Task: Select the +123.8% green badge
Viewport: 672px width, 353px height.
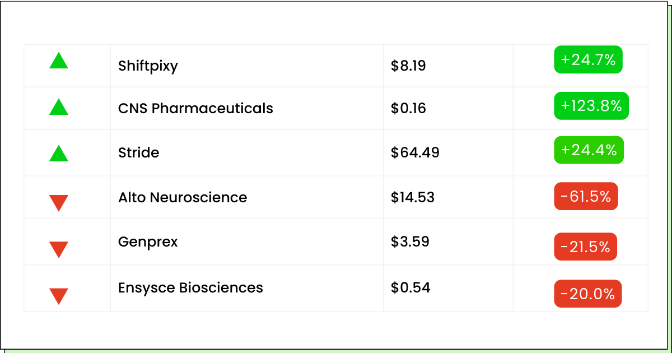Action: coord(591,106)
